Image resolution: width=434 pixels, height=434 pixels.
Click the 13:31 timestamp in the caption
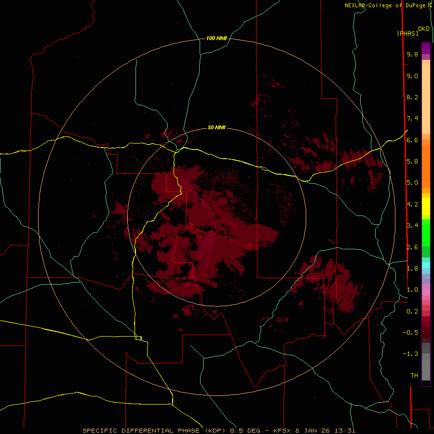coord(346,431)
